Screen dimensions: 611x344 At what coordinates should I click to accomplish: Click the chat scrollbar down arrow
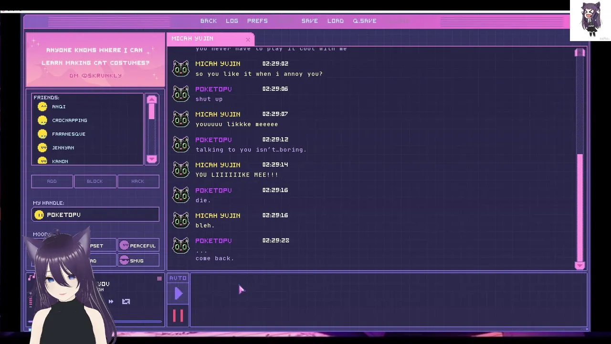click(x=580, y=266)
